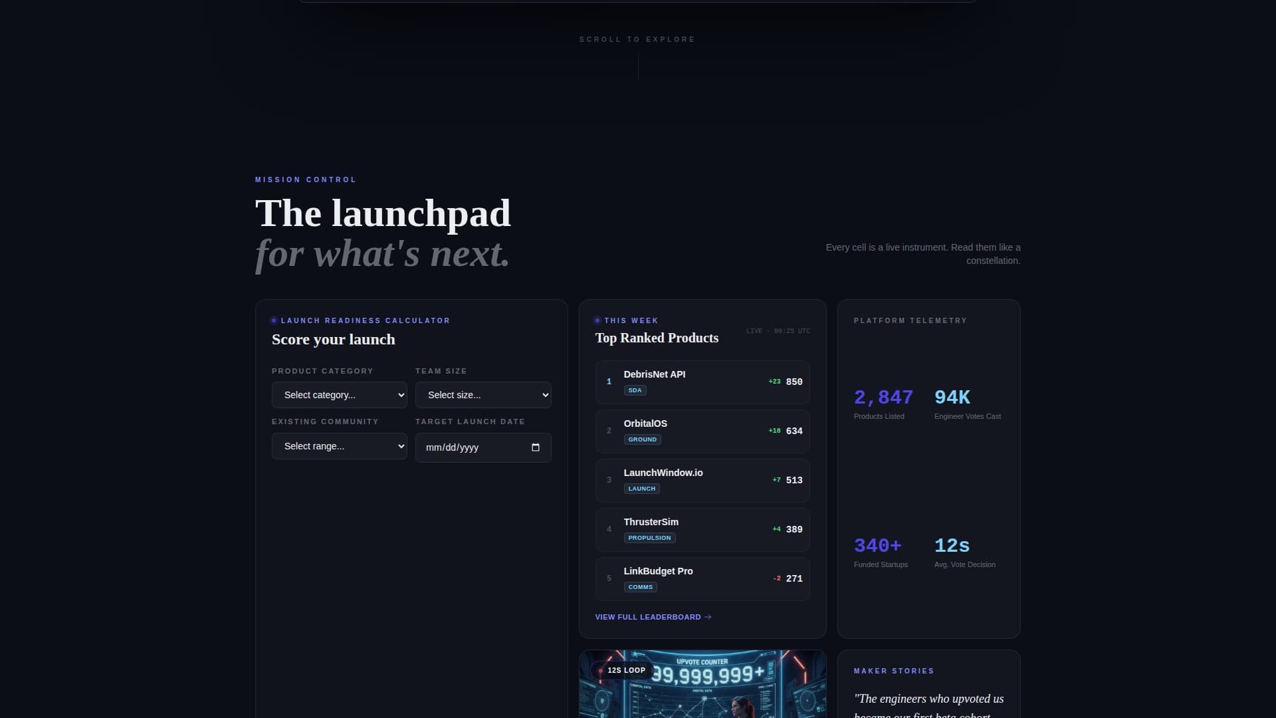The width and height of the screenshot is (1276, 718).
Task: Click the LIVE UTC time indicator
Action: [778, 331]
